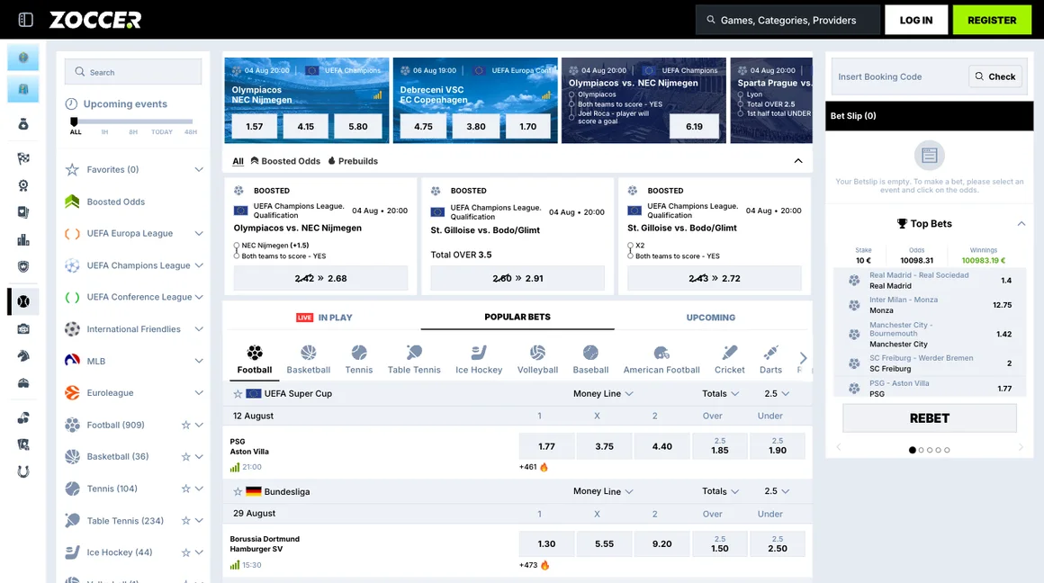Click the bar chart icon in the far-left rail
1044x583 pixels.
23,239
